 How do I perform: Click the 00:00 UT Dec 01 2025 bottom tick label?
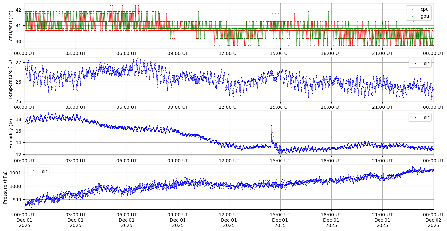pos(25,220)
